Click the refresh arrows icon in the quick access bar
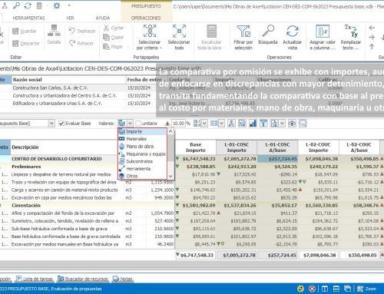384x294 pixels. [28, 5]
